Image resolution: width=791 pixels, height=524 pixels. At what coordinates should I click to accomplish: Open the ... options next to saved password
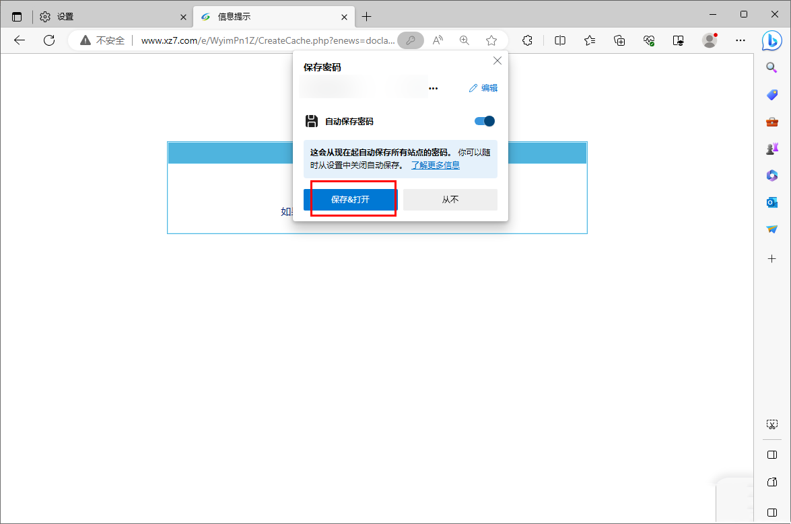click(433, 87)
